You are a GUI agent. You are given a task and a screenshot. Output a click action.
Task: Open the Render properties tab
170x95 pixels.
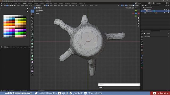point(142,37)
